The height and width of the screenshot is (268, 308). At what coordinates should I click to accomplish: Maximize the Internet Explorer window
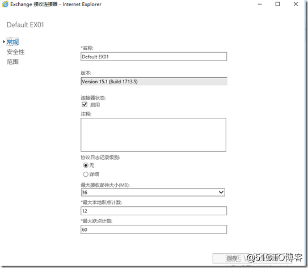277,4
